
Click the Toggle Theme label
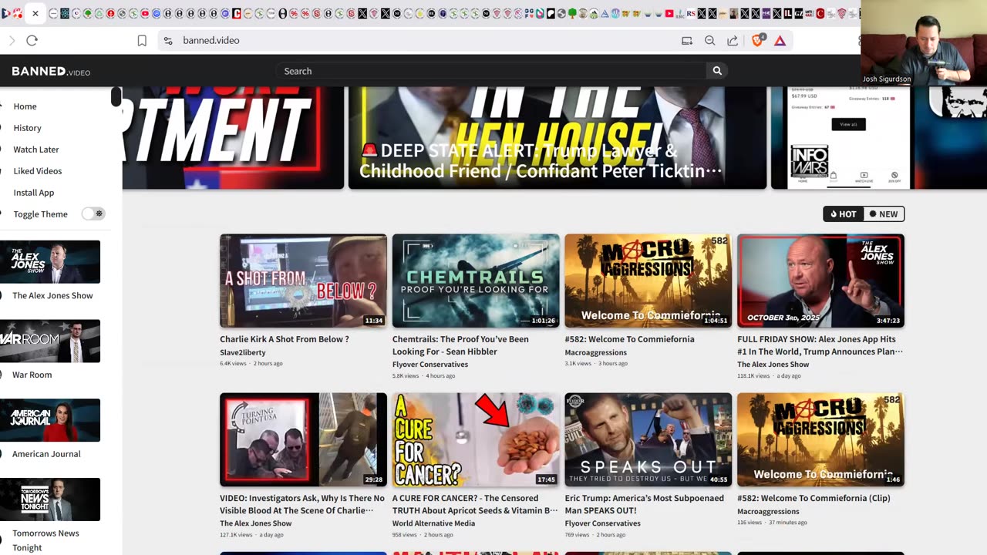[x=40, y=214]
